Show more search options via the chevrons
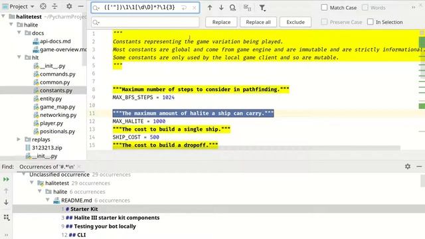 point(413,7)
